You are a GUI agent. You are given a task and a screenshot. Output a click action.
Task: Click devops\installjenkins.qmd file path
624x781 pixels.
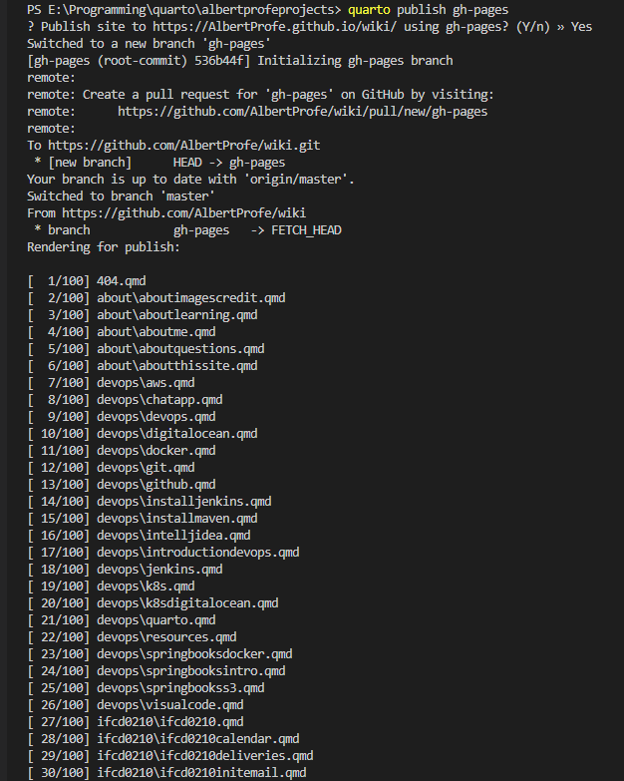(x=184, y=501)
